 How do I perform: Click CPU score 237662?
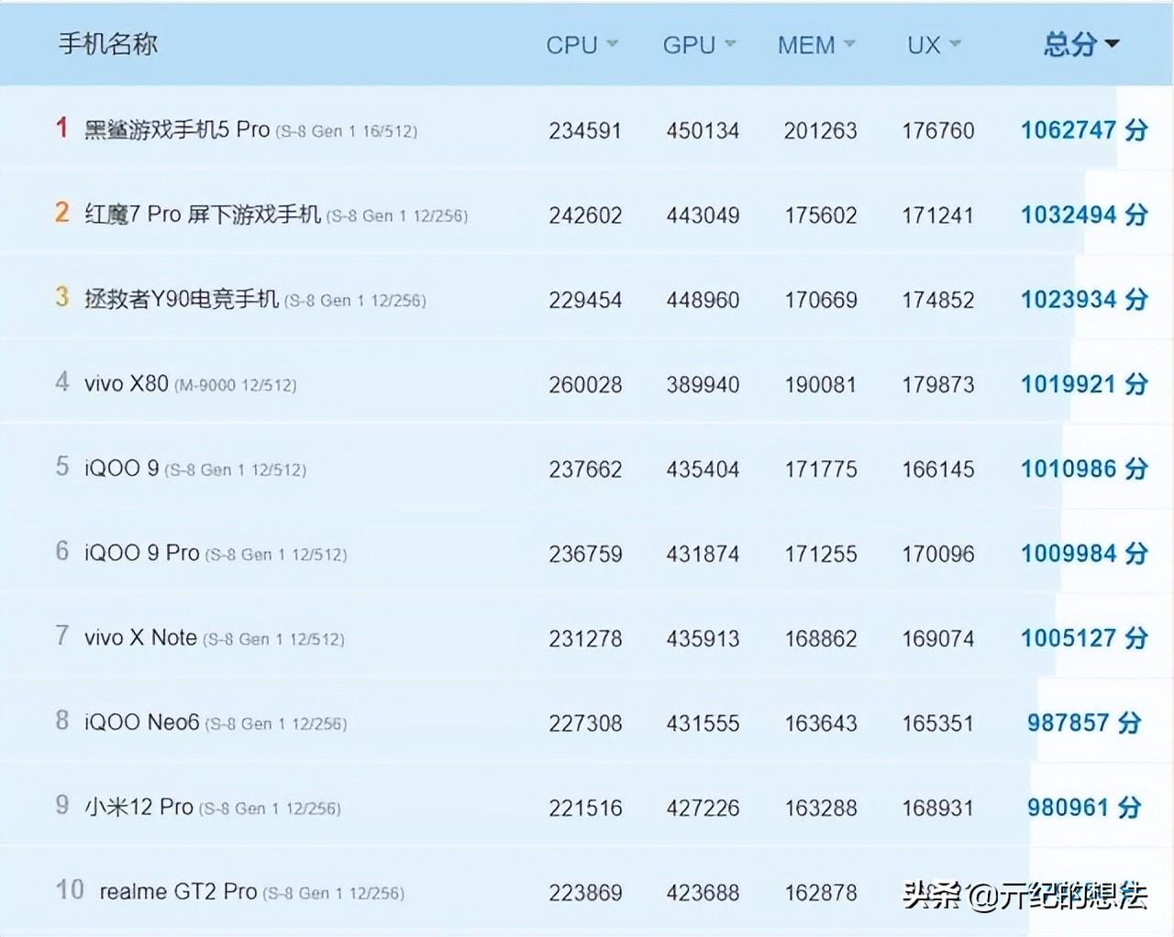pos(585,469)
